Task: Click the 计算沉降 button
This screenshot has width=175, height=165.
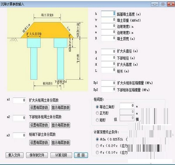Action: [x=61, y=155]
